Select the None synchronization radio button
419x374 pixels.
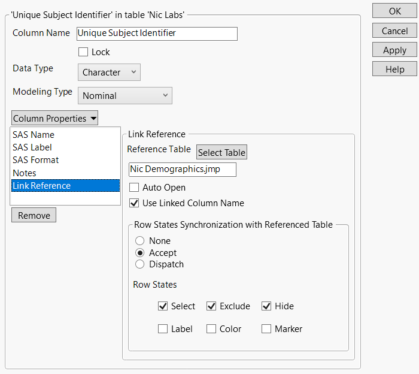pos(139,241)
